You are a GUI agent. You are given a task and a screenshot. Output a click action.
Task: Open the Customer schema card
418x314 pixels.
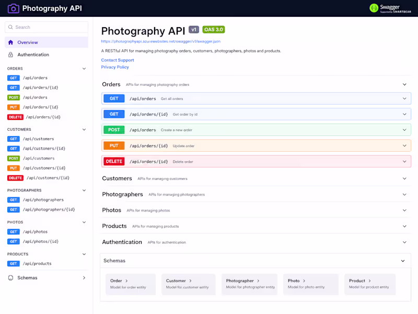click(189, 284)
